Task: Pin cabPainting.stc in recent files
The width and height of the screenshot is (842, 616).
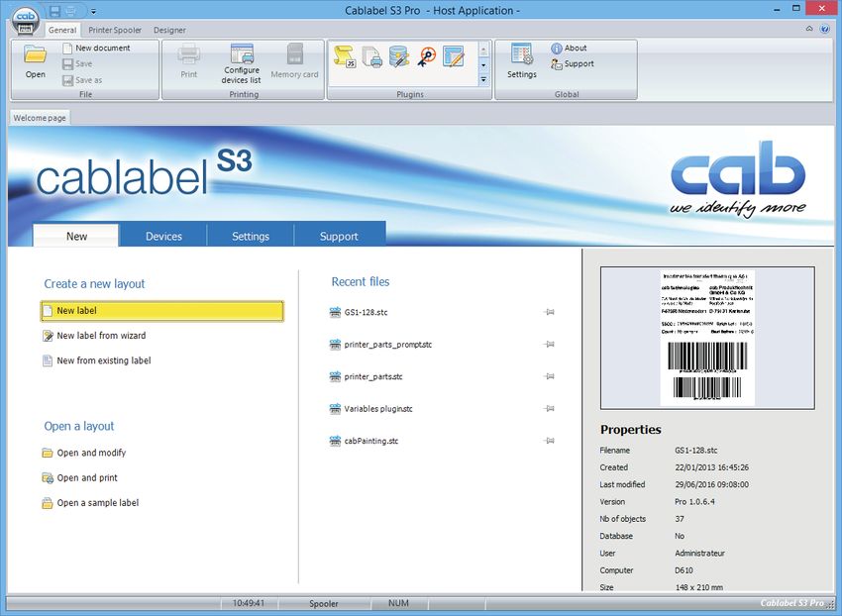Action: (550, 441)
